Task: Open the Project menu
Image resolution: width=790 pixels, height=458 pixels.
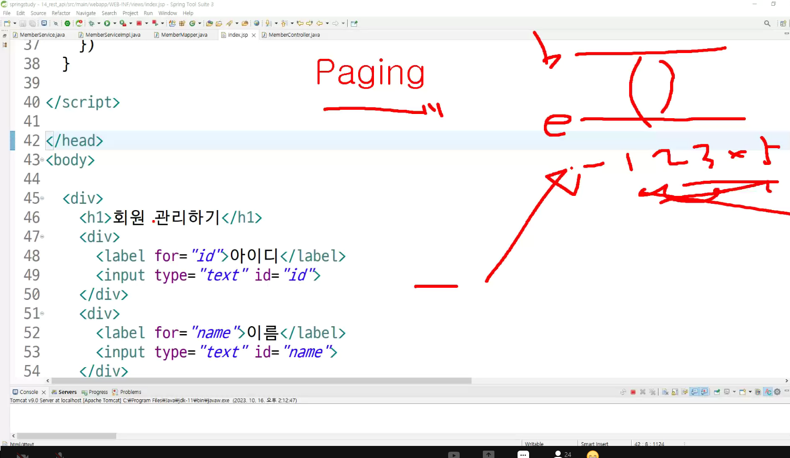Action: [x=130, y=13]
